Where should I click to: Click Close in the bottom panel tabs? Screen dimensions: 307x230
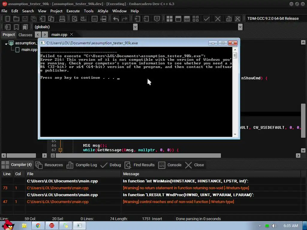(195, 165)
